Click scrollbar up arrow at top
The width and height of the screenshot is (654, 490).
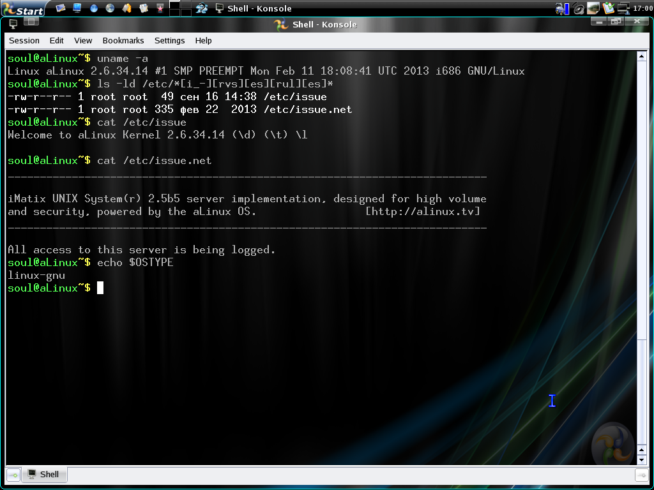tap(641, 56)
